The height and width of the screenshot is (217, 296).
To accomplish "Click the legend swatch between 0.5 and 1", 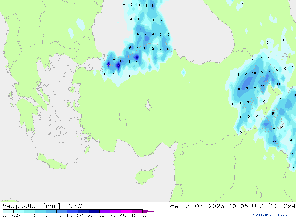I will 19,211.
